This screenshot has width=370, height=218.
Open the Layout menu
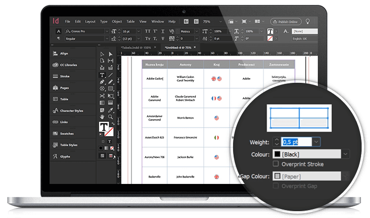click(x=90, y=21)
